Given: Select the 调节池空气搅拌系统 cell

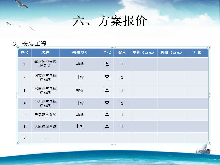Looking at the screenshot, I should click(46, 77).
